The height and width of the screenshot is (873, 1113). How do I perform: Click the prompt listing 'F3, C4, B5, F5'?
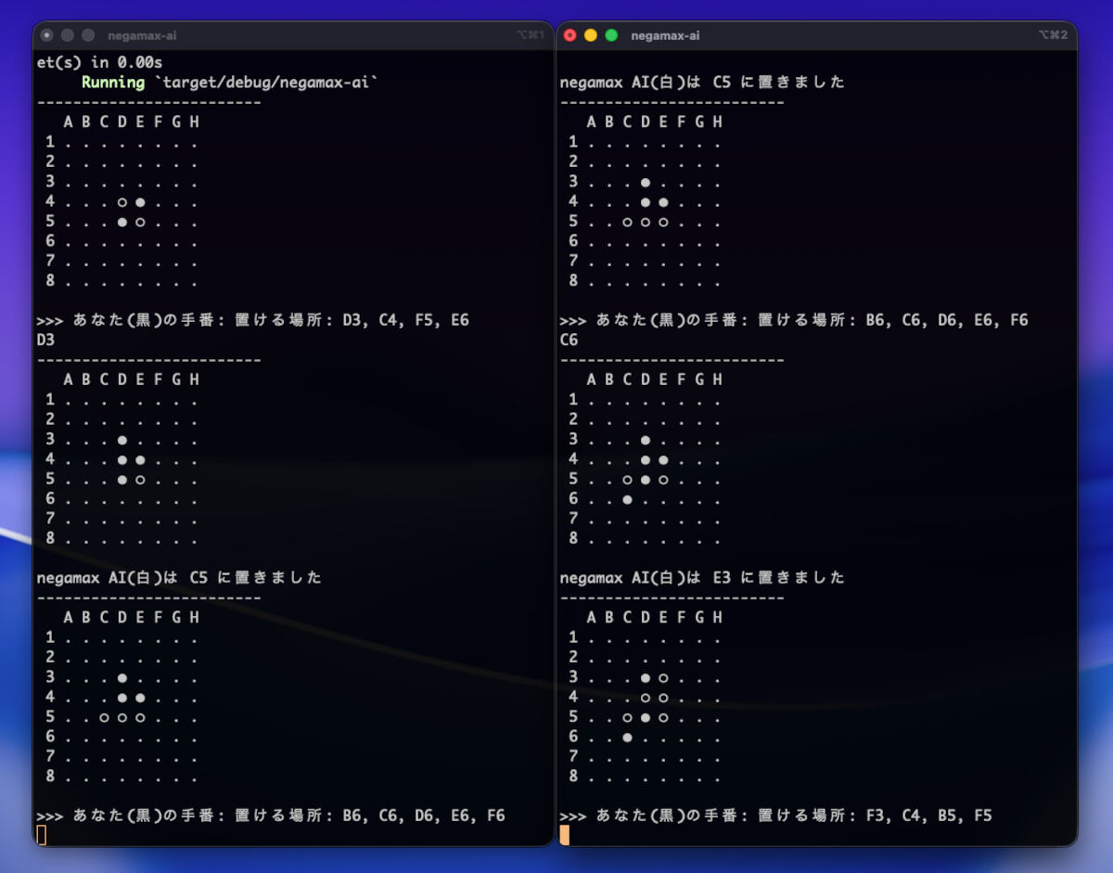pos(775,815)
